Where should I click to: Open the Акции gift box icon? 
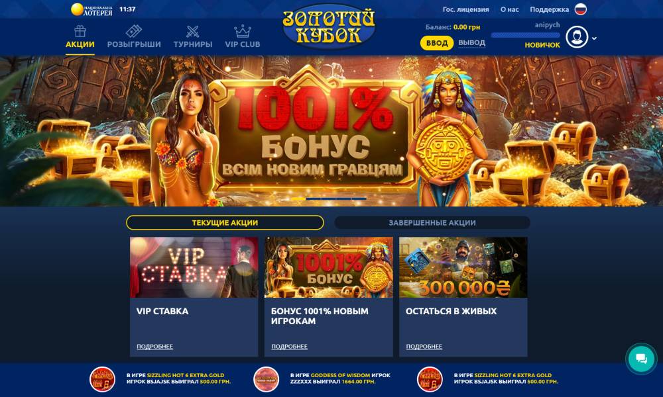[x=80, y=31]
